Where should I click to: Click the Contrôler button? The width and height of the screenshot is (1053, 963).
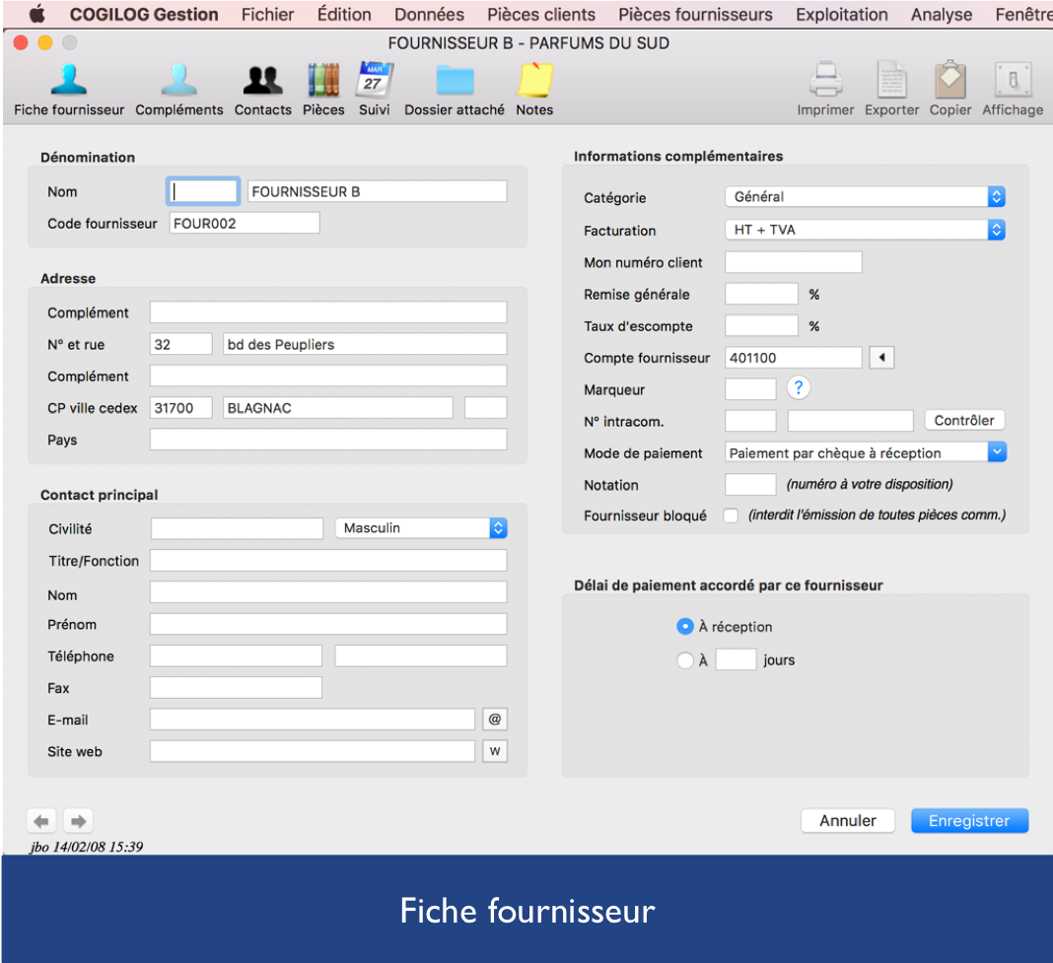pos(963,421)
